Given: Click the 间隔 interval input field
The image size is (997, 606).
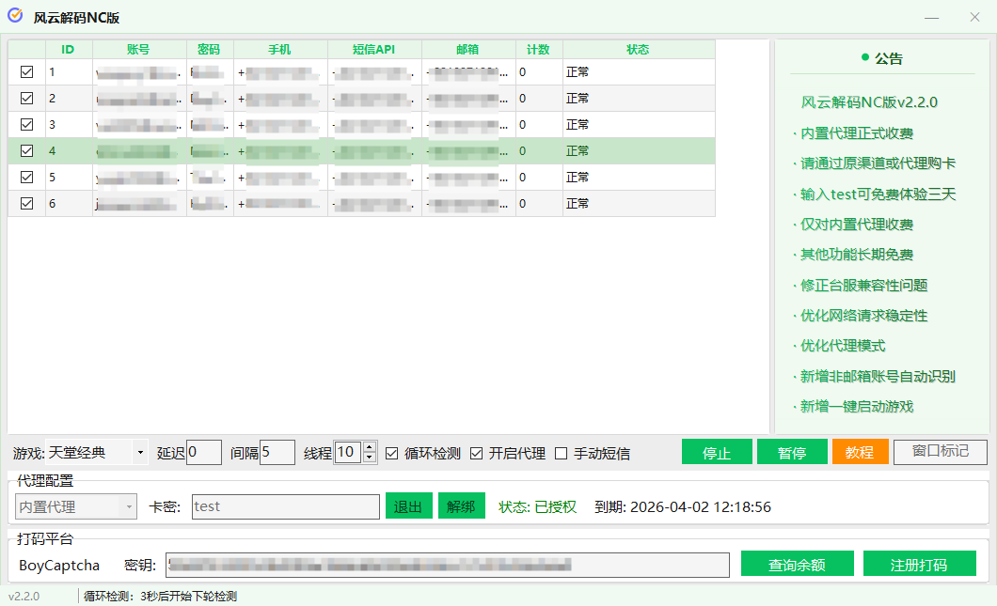Looking at the screenshot, I should 277,453.
